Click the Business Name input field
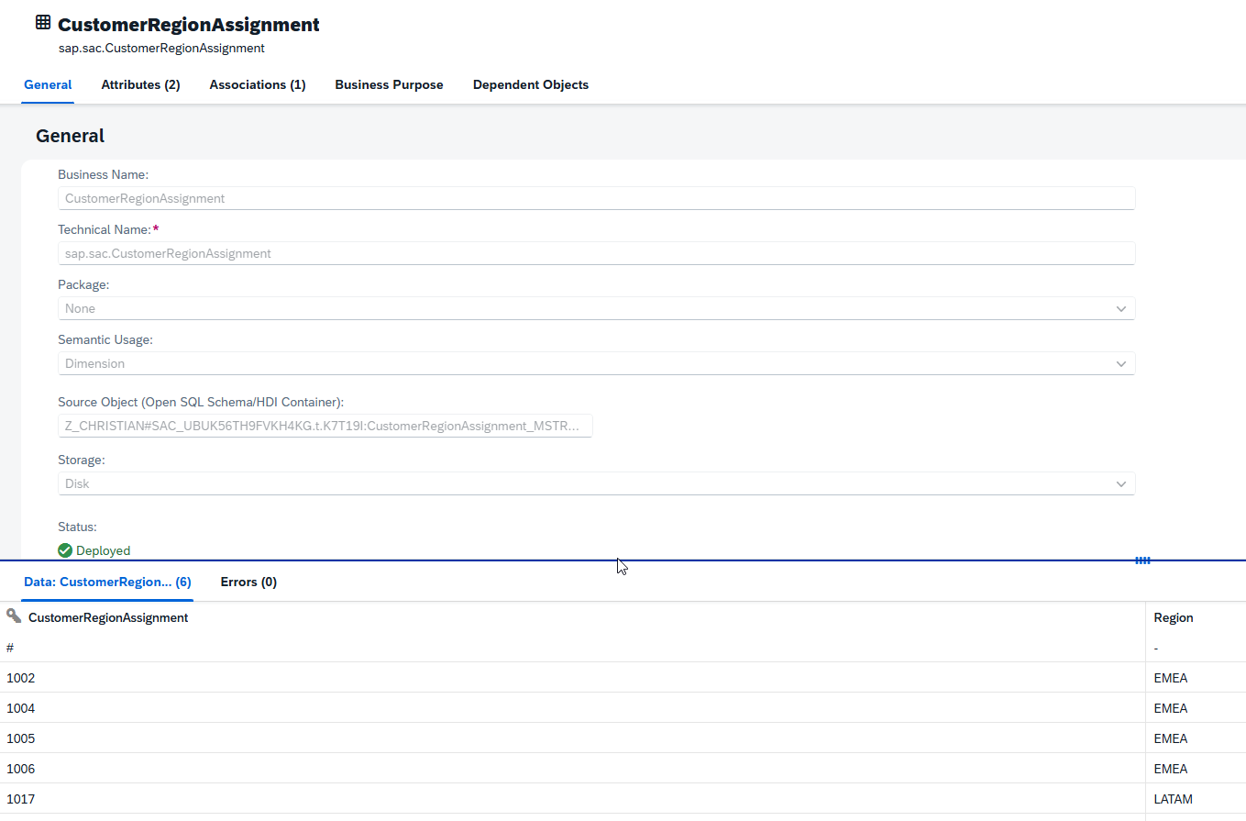The height and width of the screenshot is (821, 1246). (596, 198)
